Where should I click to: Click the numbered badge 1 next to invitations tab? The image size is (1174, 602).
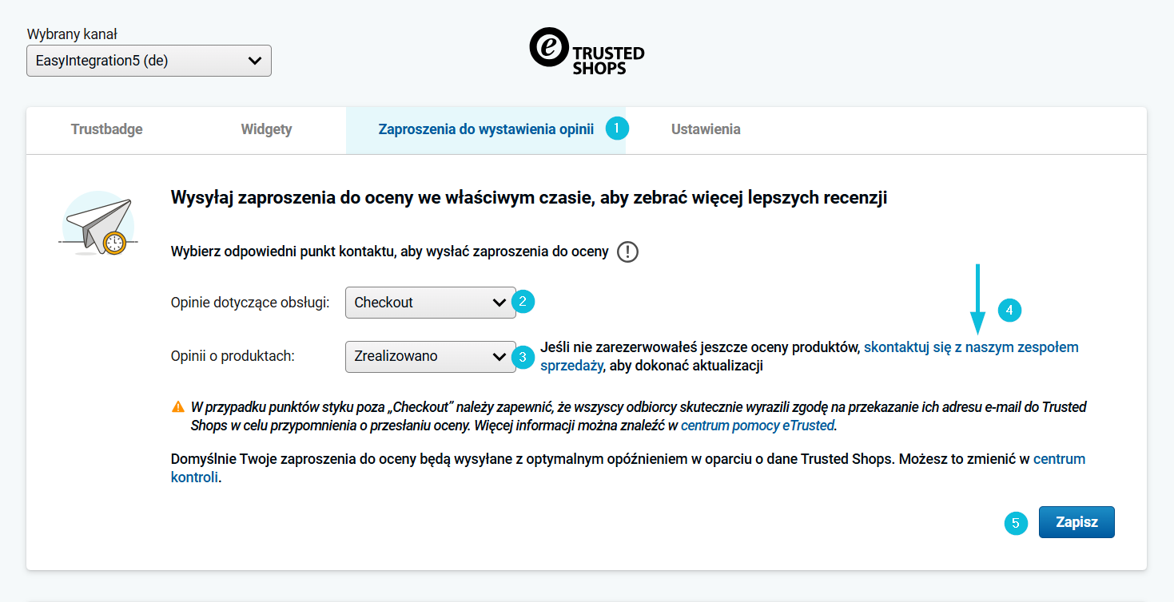[617, 129]
